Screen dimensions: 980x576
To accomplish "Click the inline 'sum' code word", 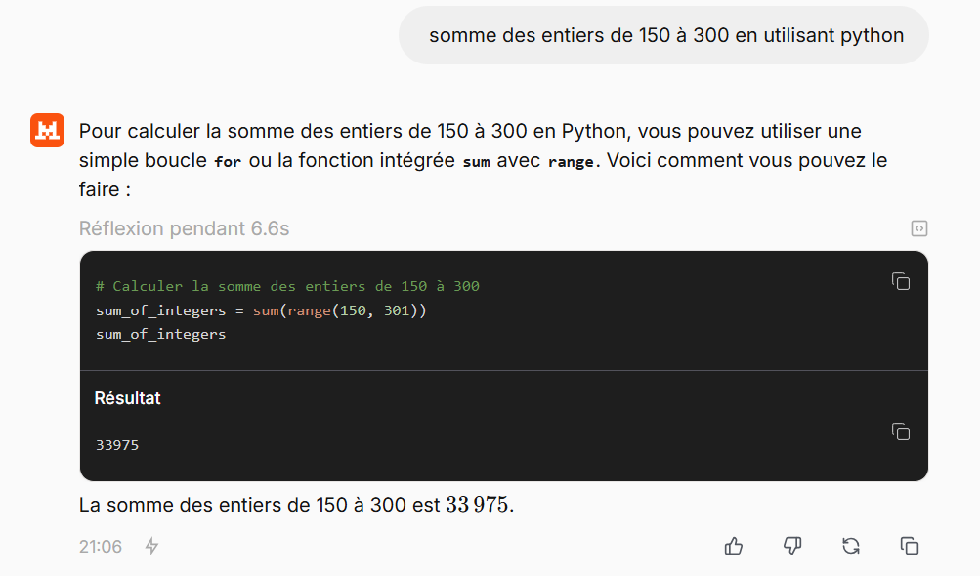I will (x=476, y=162).
